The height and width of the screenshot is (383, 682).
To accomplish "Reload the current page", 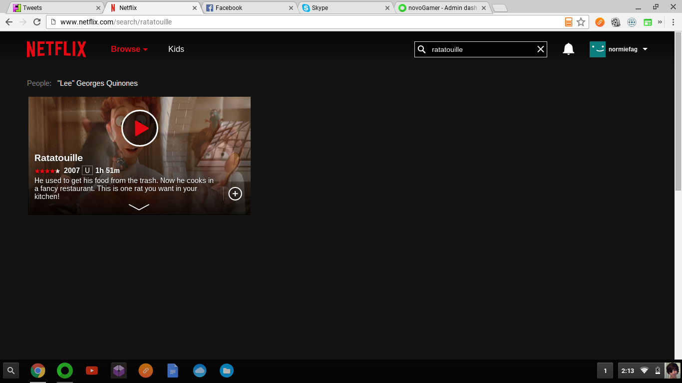I will 37,22.
